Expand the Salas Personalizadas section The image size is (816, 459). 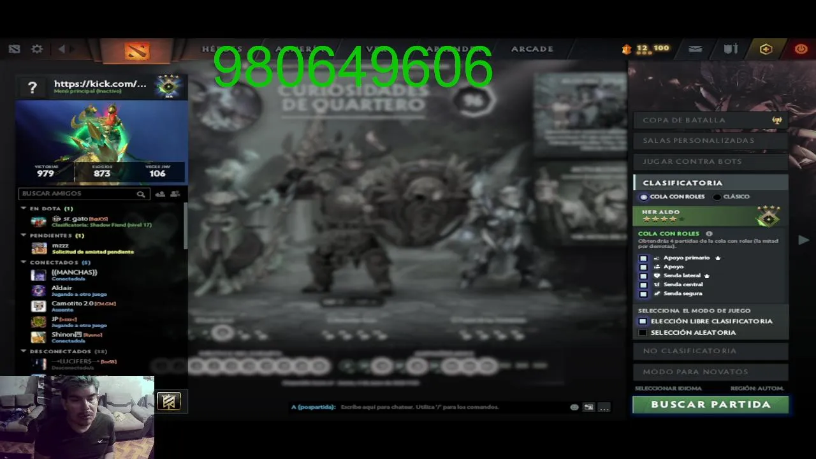pyautogui.click(x=710, y=140)
